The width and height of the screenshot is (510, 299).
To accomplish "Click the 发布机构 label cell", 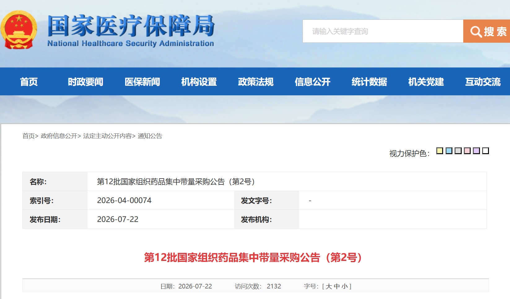I will [x=267, y=219].
